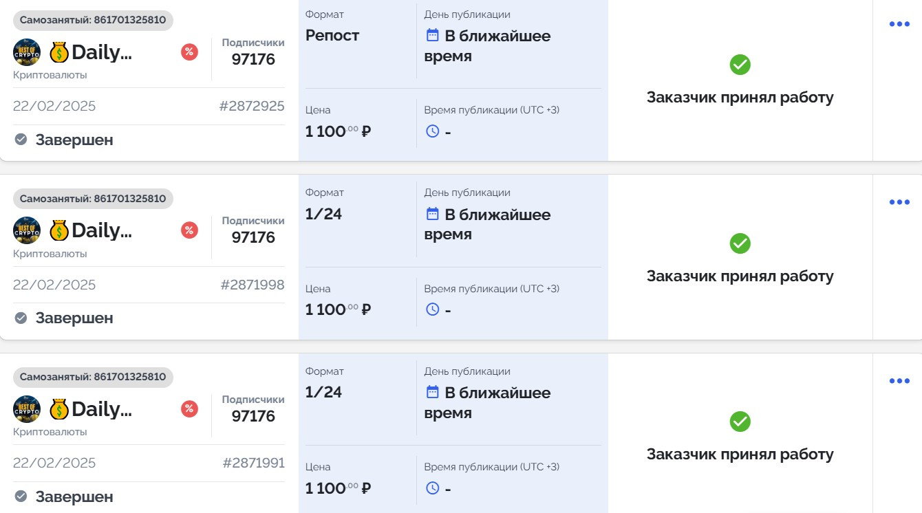Viewport: 922px width, 513px height.
Task: Open three-dot menu for order #2872925
Action: point(899,24)
